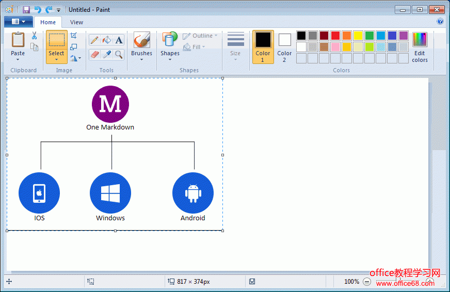Crop the image with the Crop icon
The image size is (450, 292).
tap(74, 36)
